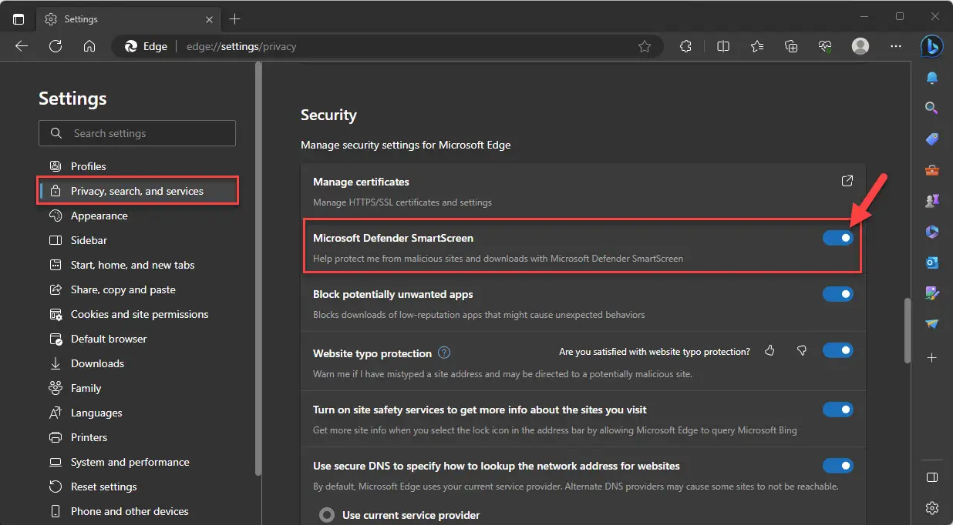Open System and performance section
This screenshot has width=953, height=525.
[137, 462]
